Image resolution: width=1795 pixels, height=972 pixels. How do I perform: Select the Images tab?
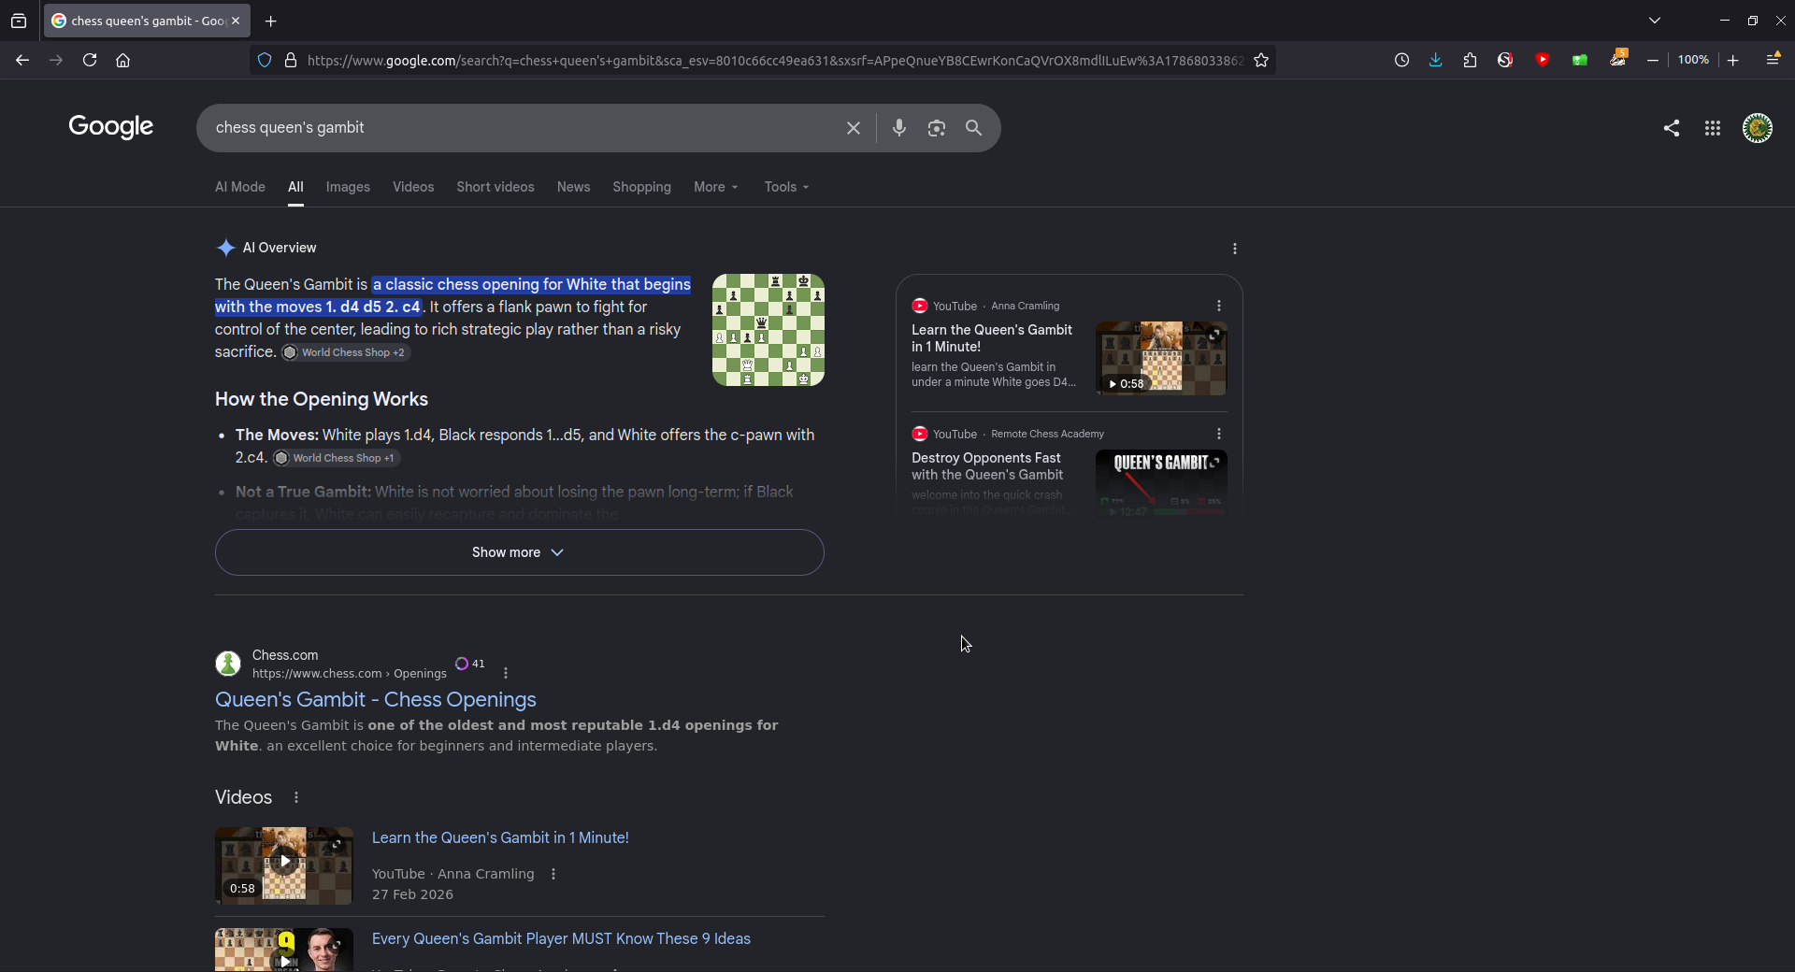point(348,187)
